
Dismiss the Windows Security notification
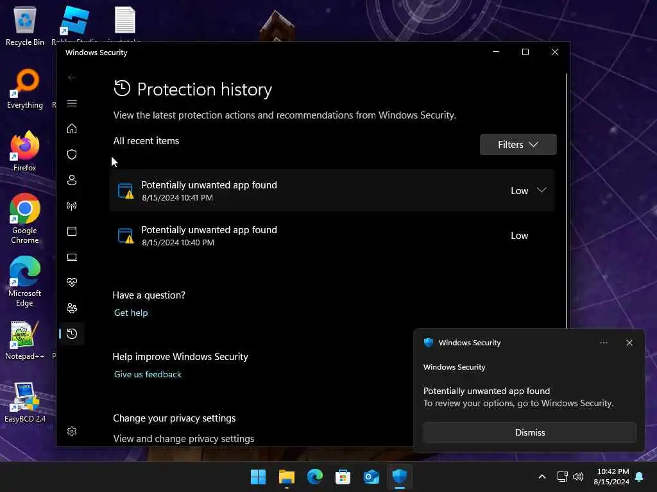coord(529,432)
